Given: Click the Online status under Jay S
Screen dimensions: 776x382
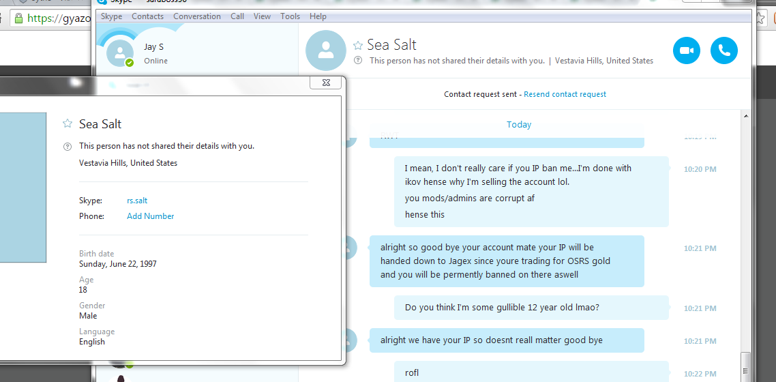Looking at the screenshot, I should (155, 61).
